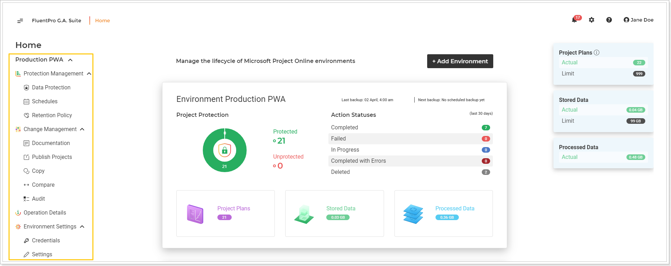Click the Audit checklist icon
The image size is (671, 266).
pyautogui.click(x=26, y=199)
